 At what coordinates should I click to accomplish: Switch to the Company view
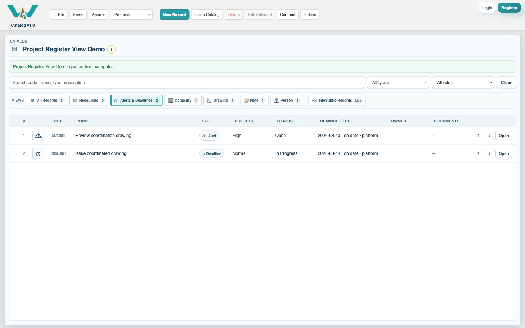pyautogui.click(x=183, y=101)
